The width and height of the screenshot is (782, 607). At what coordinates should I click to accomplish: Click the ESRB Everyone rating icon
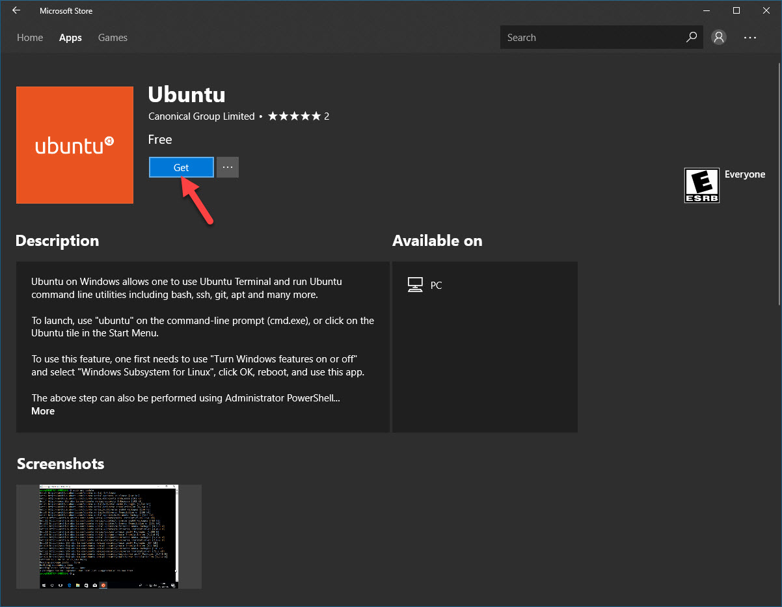pyautogui.click(x=702, y=185)
